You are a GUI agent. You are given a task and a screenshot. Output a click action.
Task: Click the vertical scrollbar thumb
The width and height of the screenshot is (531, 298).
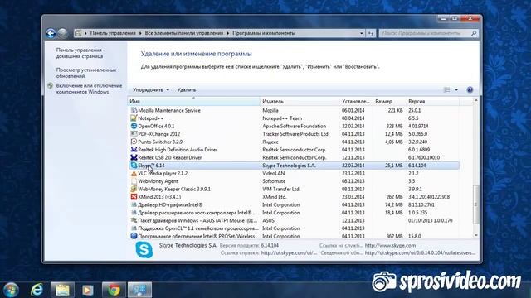[475, 204]
